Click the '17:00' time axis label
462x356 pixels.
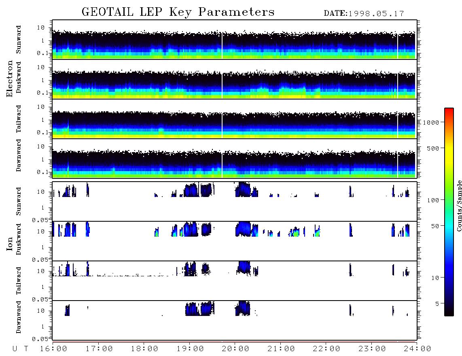pyautogui.click(x=99, y=349)
